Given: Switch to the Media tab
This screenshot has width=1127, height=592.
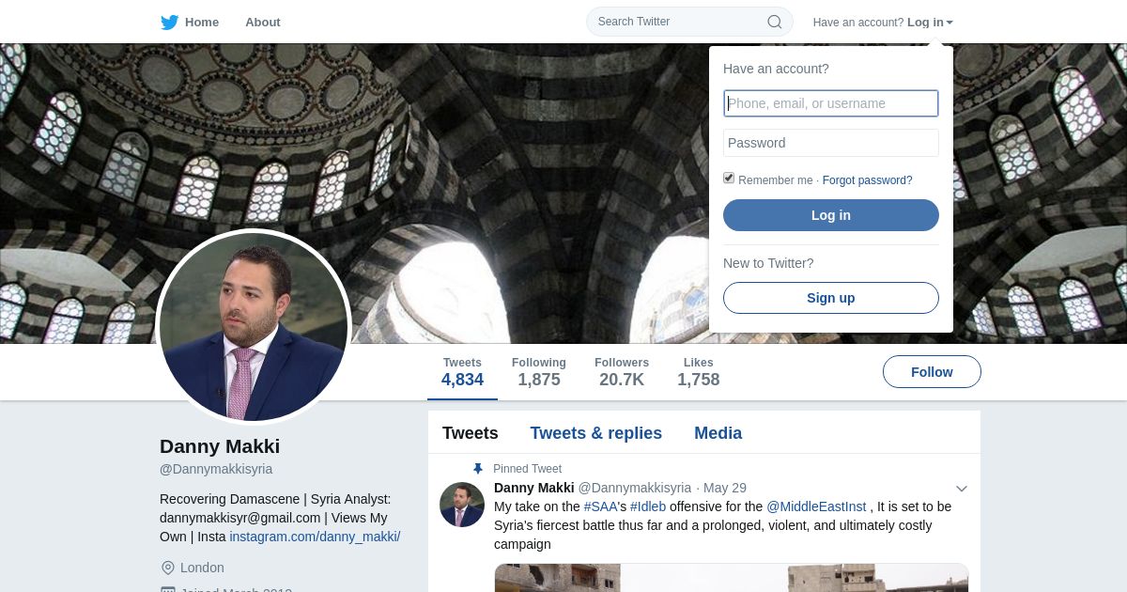Looking at the screenshot, I should pos(718,433).
